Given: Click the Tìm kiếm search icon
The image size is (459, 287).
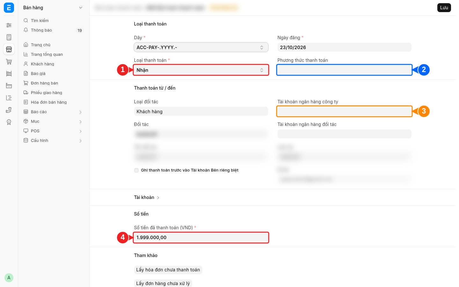Looking at the screenshot, I should 26,20.
